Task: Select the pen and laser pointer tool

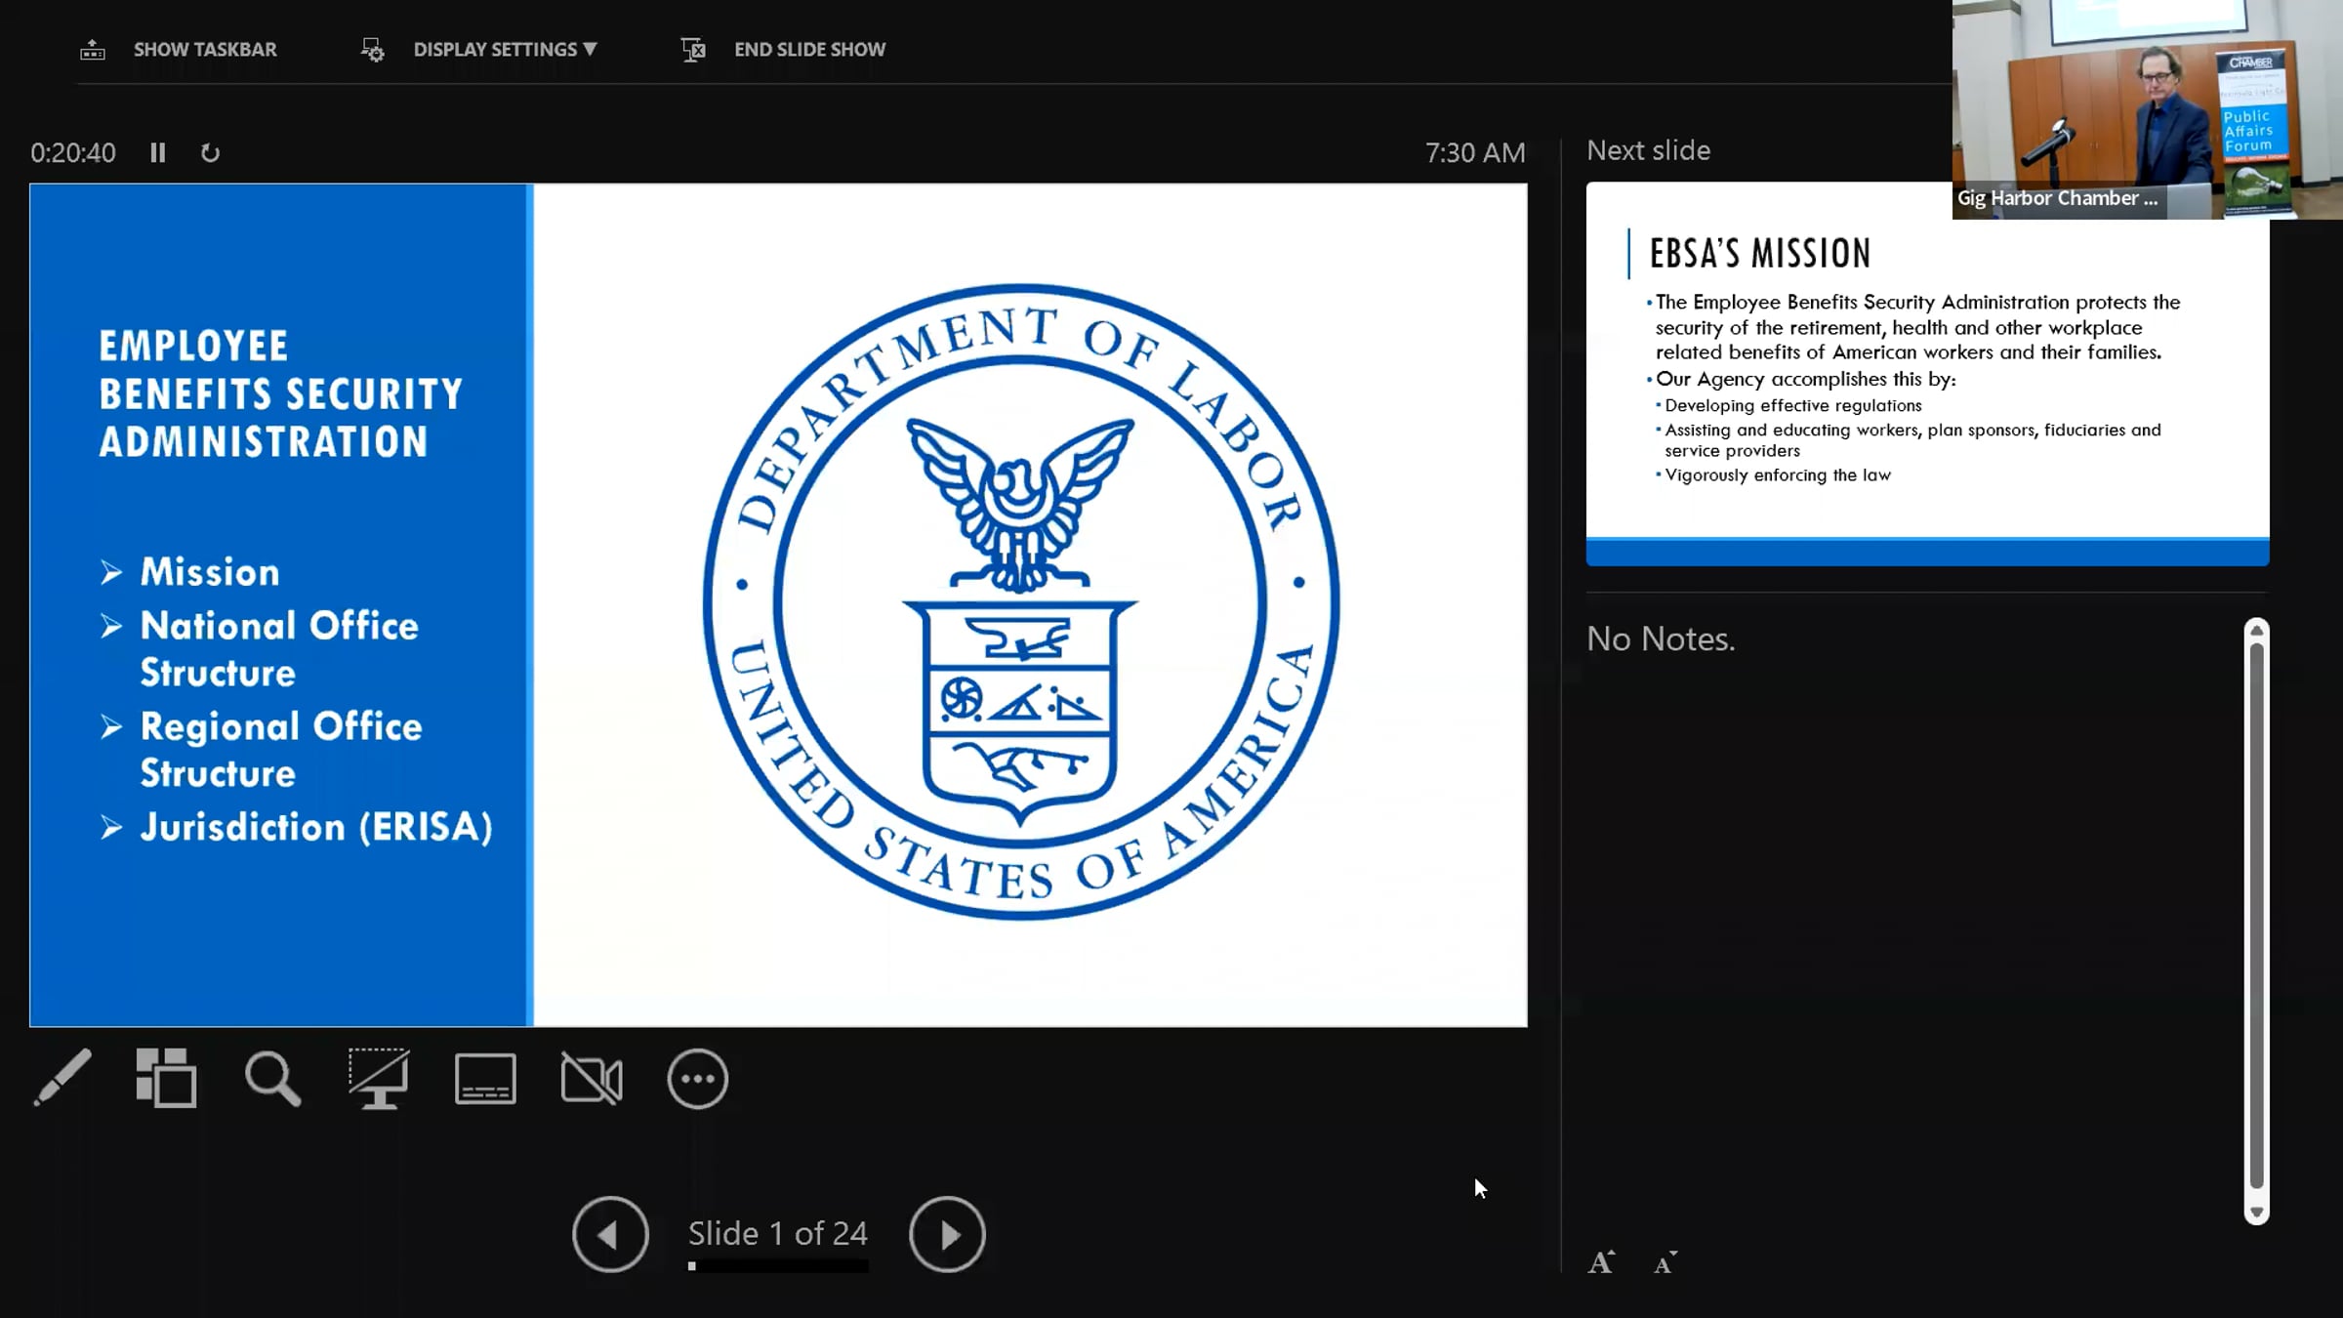Action: pyautogui.click(x=62, y=1078)
